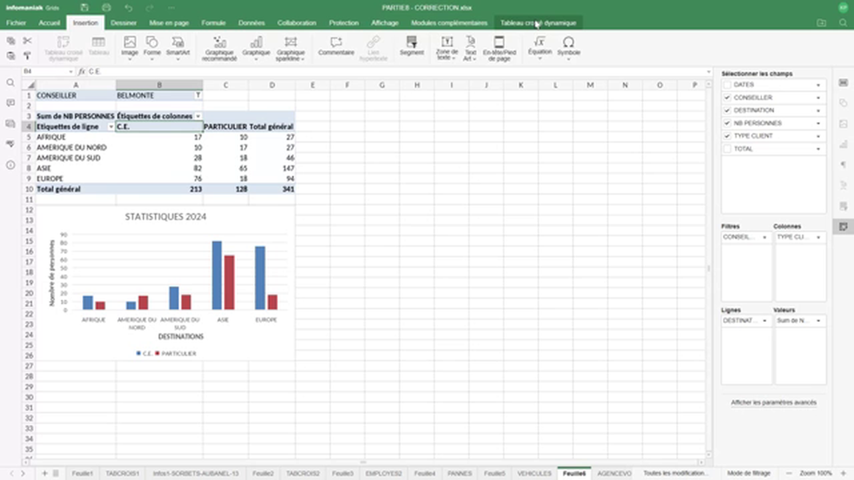854x480 pixels.
Task: Open the Tableau croisé dynamique tab
Action: point(538,23)
